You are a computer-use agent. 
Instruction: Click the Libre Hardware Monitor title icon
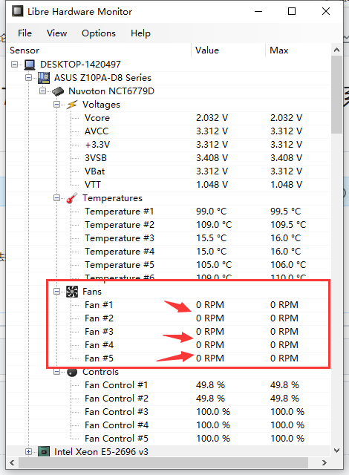[18, 12]
